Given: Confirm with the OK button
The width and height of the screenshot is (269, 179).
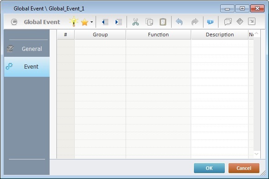Looking at the screenshot, I should coord(209,168).
